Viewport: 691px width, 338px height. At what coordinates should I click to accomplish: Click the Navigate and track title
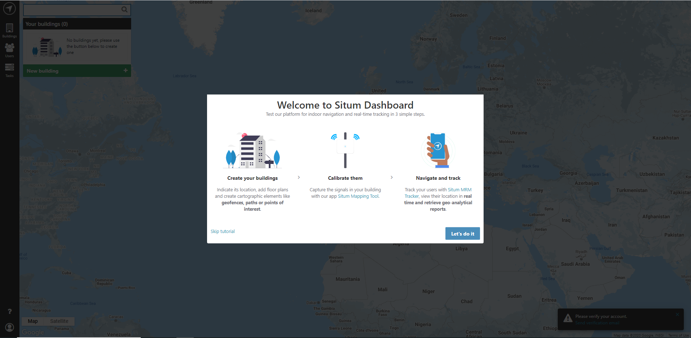[438, 178]
